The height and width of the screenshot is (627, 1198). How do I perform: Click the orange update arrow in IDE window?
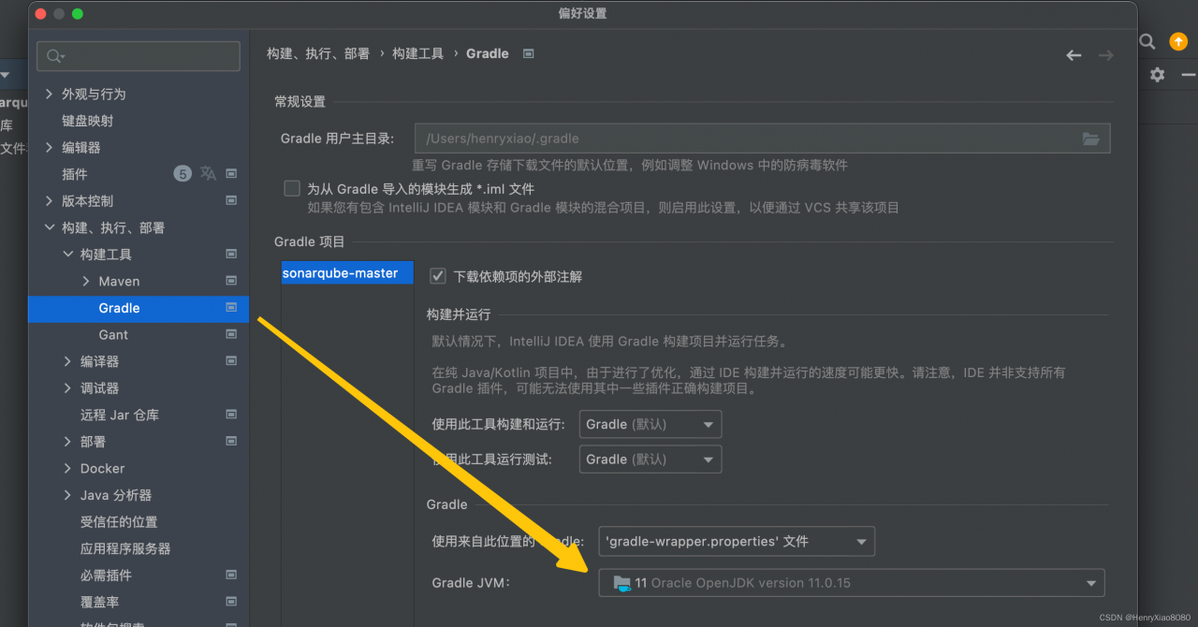pos(1178,42)
